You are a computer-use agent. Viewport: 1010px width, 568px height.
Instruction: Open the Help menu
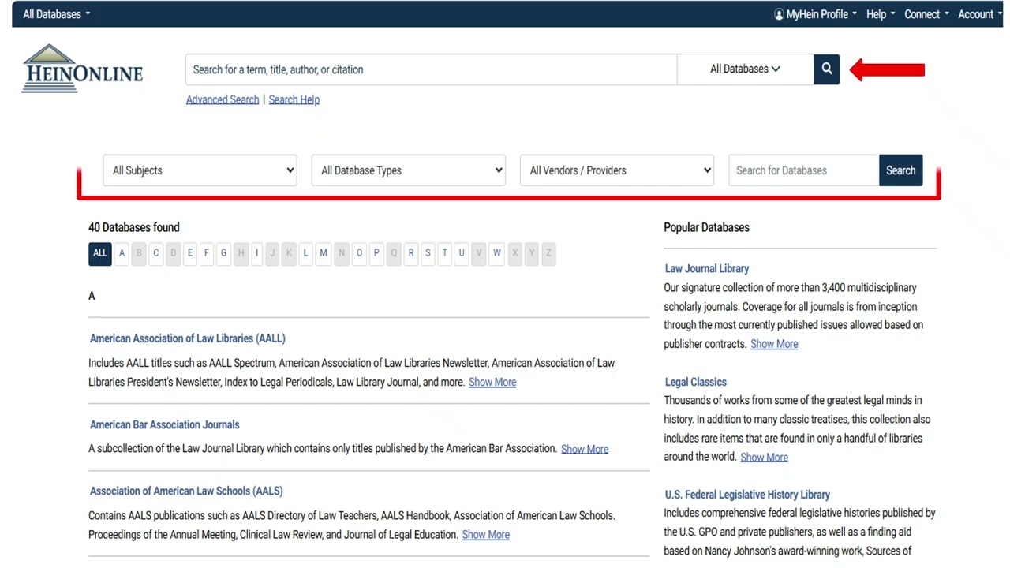click(880, 14)
